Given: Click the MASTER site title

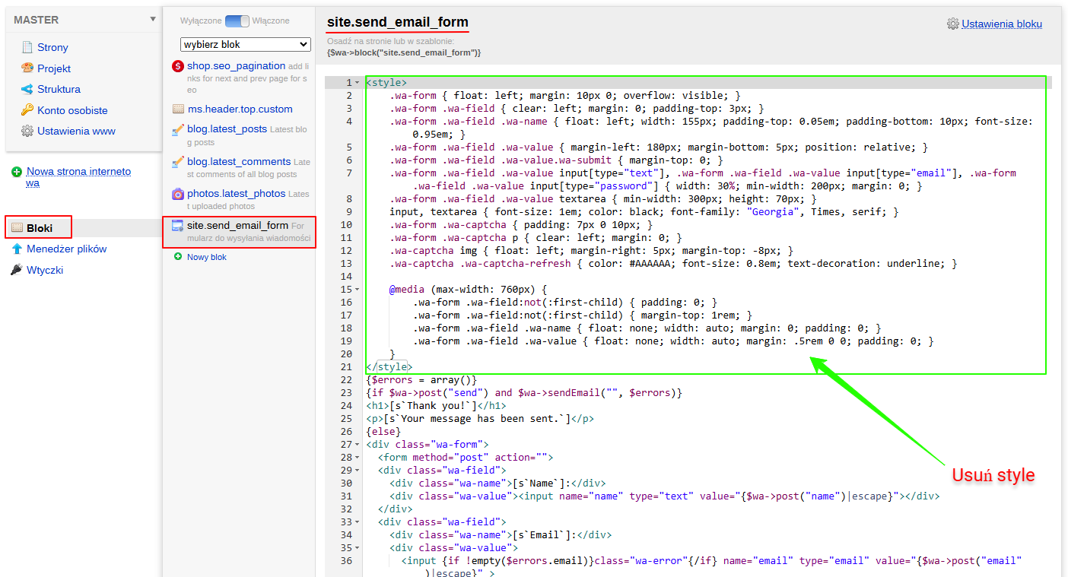Looking at the screenshot, I should [x=36, y=20].
